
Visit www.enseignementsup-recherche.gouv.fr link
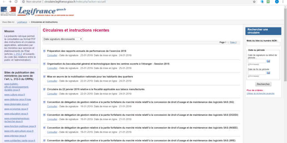(17, 120)
